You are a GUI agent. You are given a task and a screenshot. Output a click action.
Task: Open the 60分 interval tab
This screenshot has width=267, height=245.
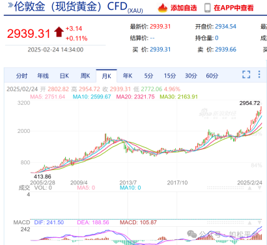click(212, 76)
